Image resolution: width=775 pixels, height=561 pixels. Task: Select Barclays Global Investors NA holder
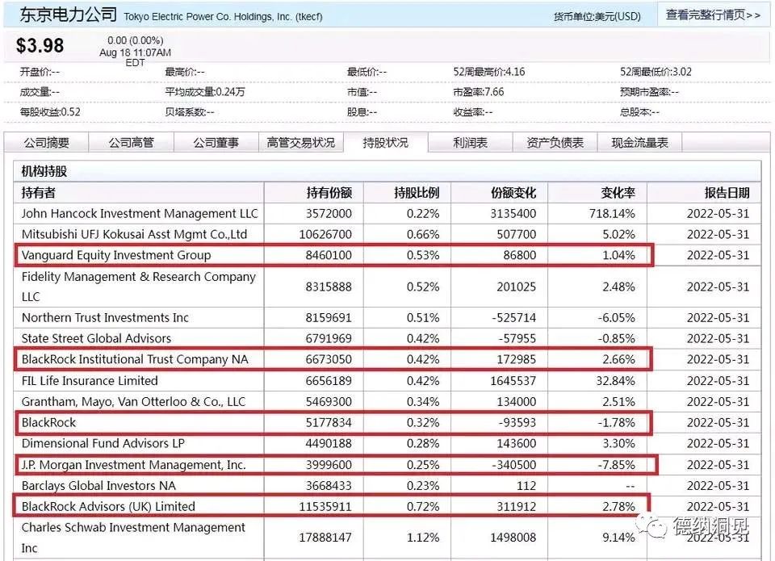pyautogui.click(x=98, y=486)
